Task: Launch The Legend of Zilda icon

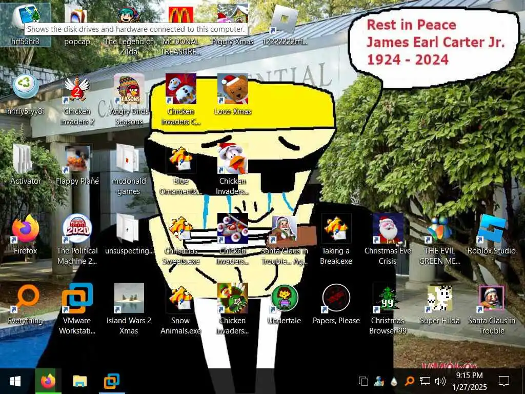Action: 129,30
